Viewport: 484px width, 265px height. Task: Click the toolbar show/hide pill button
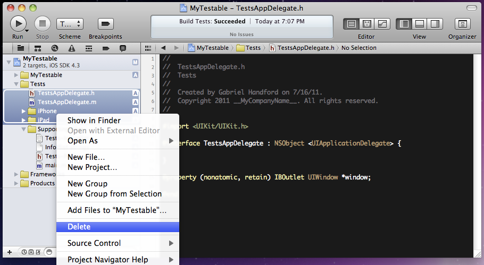472,8
